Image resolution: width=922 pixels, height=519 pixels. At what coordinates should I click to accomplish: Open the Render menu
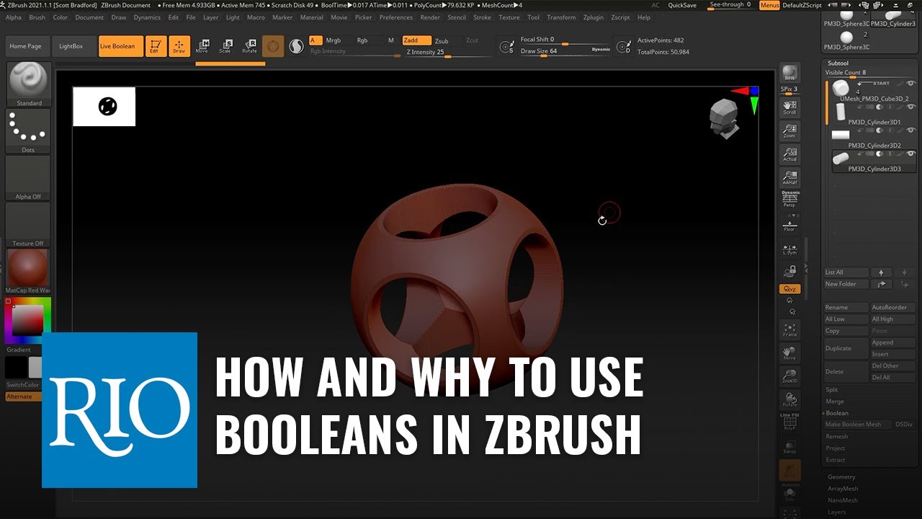(430, 17)
